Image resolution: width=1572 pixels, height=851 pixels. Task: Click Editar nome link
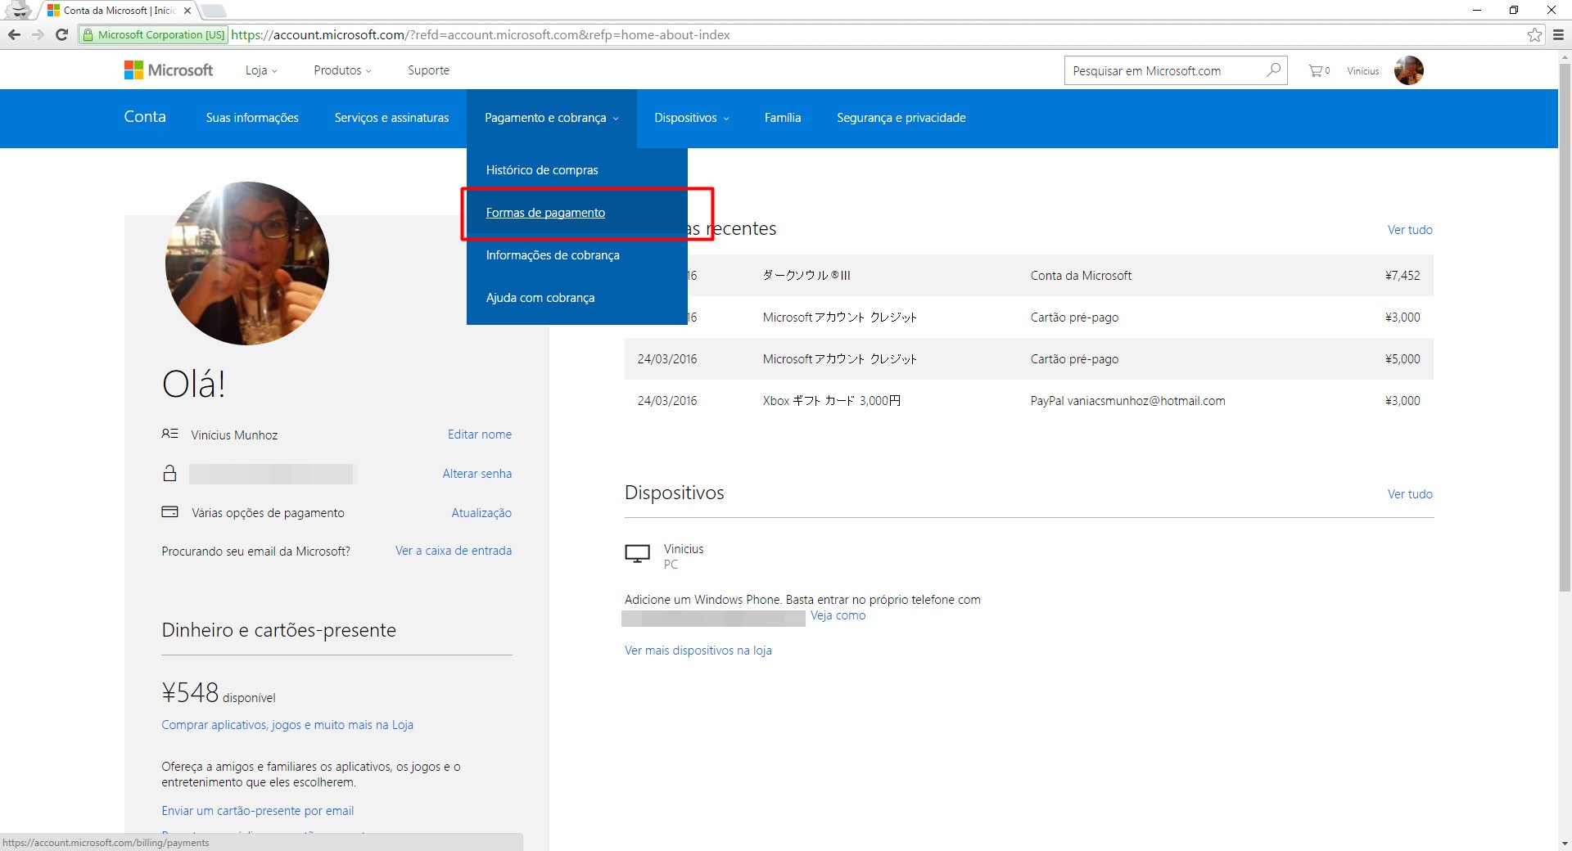pyautogui.click(x=480, y=435)
